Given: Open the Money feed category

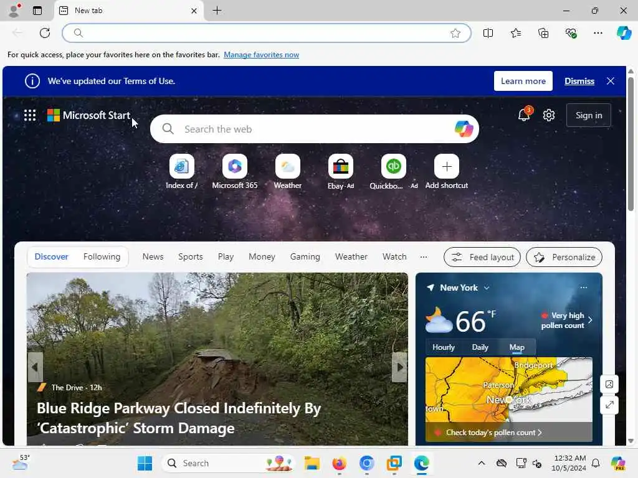Looking at the screenshot, I should pyautogui.click(x=262, y=257).
